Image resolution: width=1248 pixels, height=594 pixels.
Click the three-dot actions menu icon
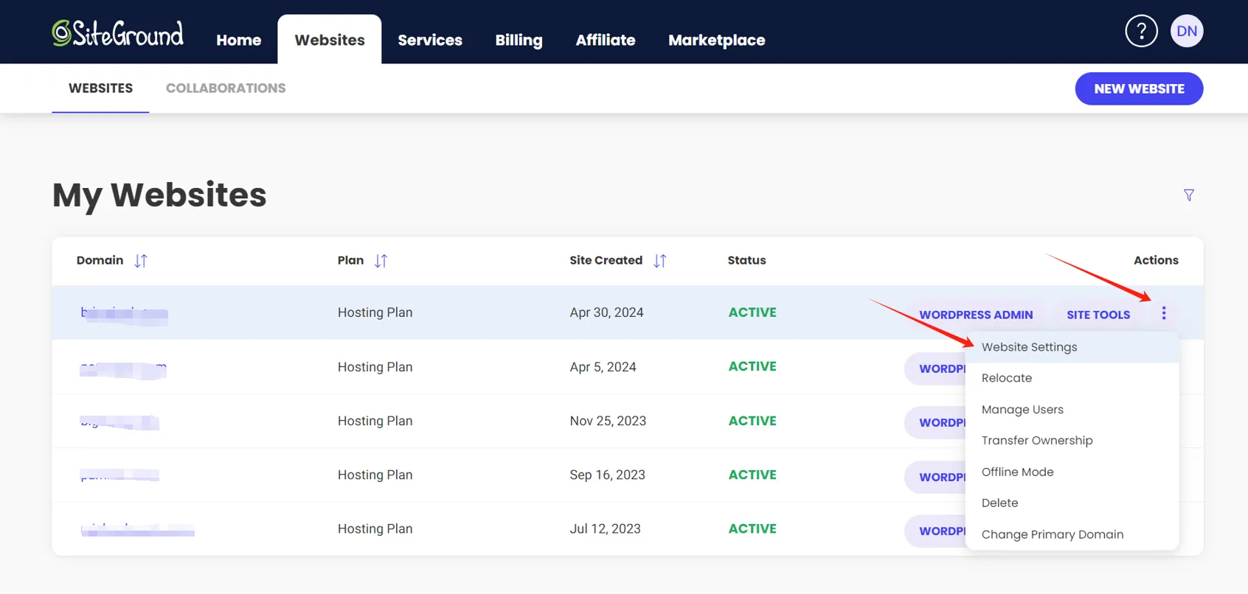[1164, 313]
